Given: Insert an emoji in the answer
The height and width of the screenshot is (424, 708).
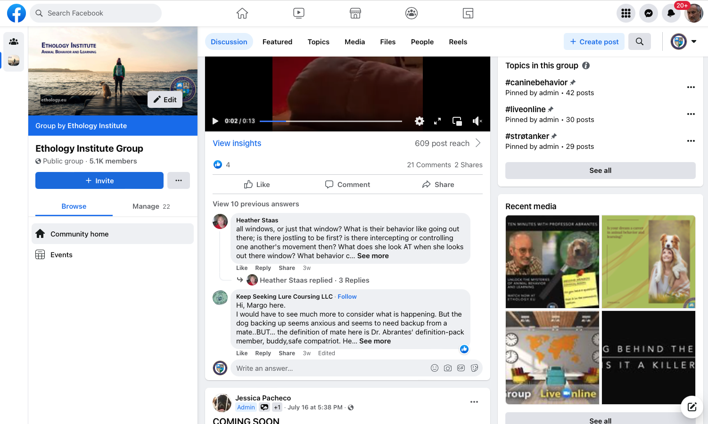Looking at the screenshot, I should tap(435, 368).
